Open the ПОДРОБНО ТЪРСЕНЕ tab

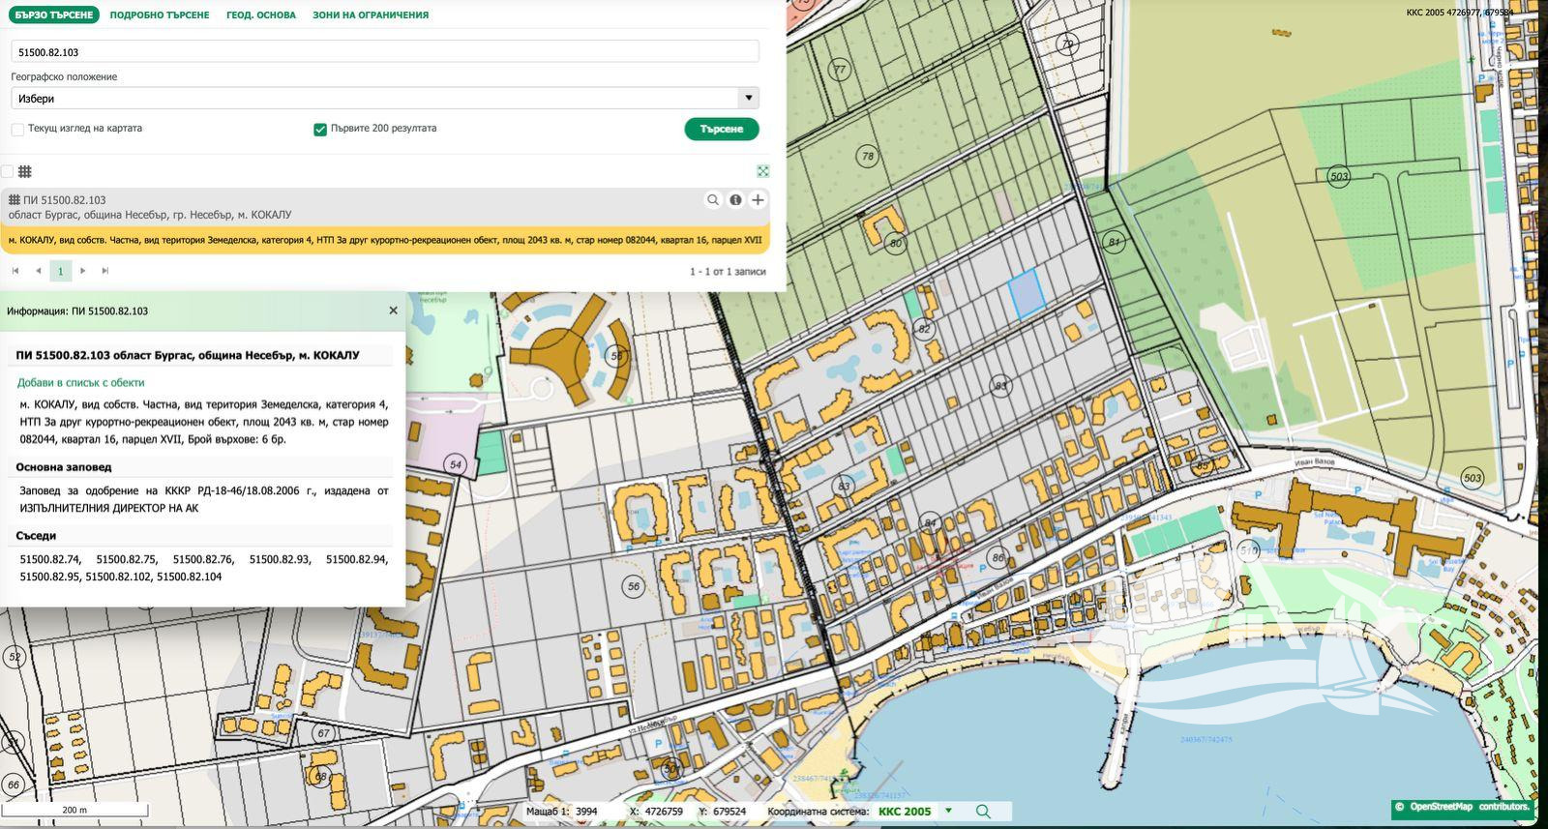click(160, 15)
